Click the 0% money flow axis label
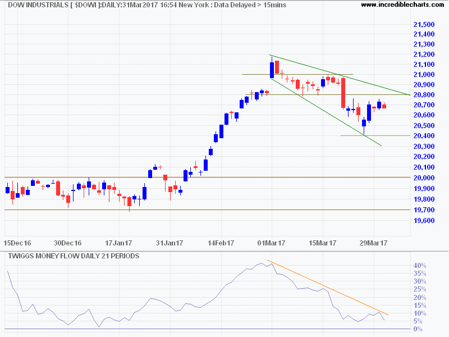 click(x=418, y=329)
